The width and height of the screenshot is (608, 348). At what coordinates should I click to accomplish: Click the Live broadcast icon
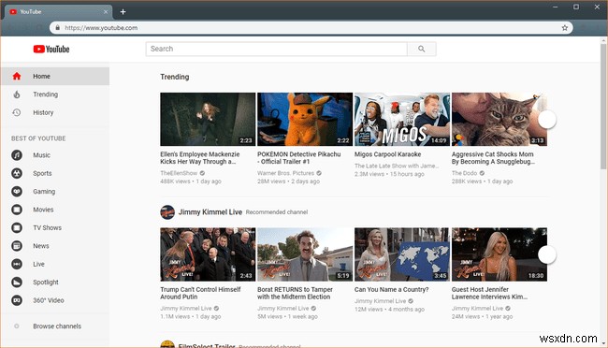pos(17,264)
